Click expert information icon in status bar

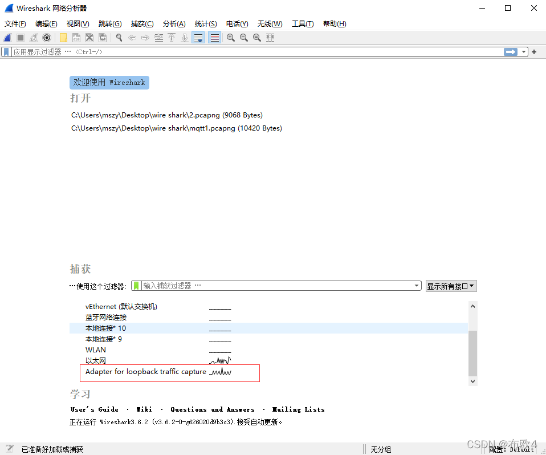tap(10, 449)
